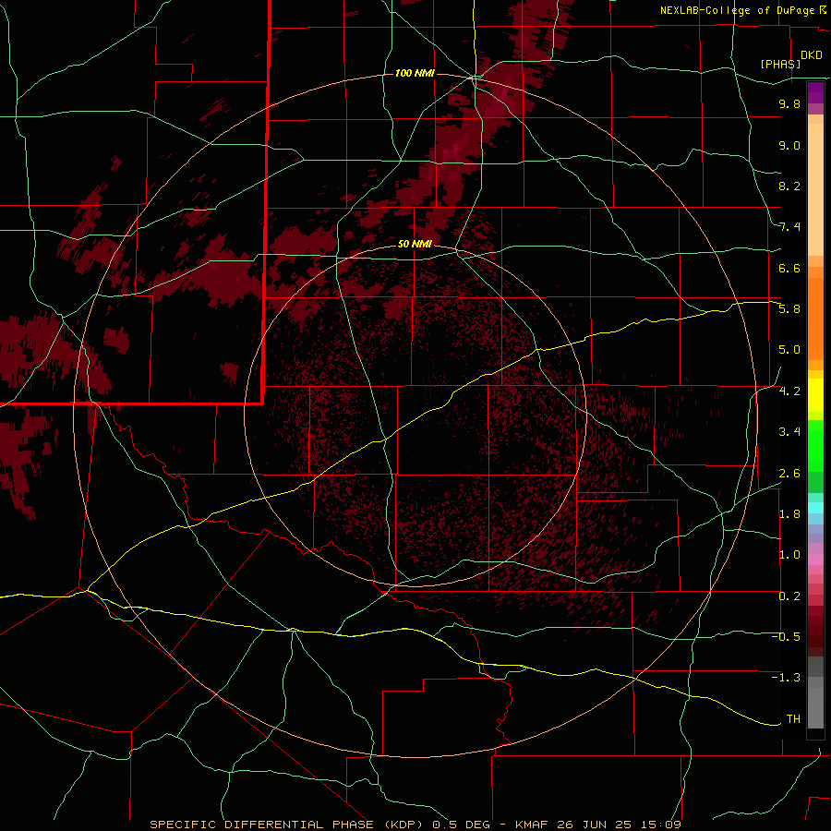831x831 pixels.
Task: Click the 26 JUN 25 date text
Action: (x=593, y=825)
